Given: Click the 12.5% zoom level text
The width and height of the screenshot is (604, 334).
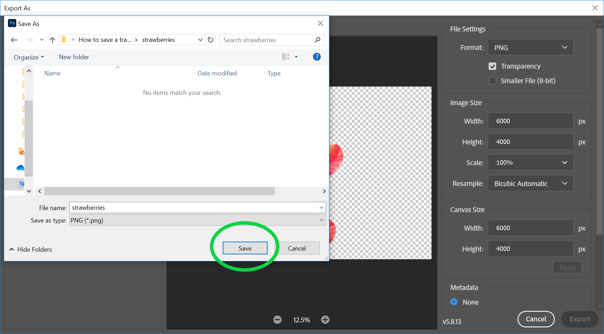Looking at the screenshot, I should coord(301,320).
